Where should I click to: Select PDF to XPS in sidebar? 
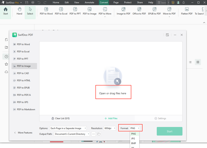coord(24,102)
